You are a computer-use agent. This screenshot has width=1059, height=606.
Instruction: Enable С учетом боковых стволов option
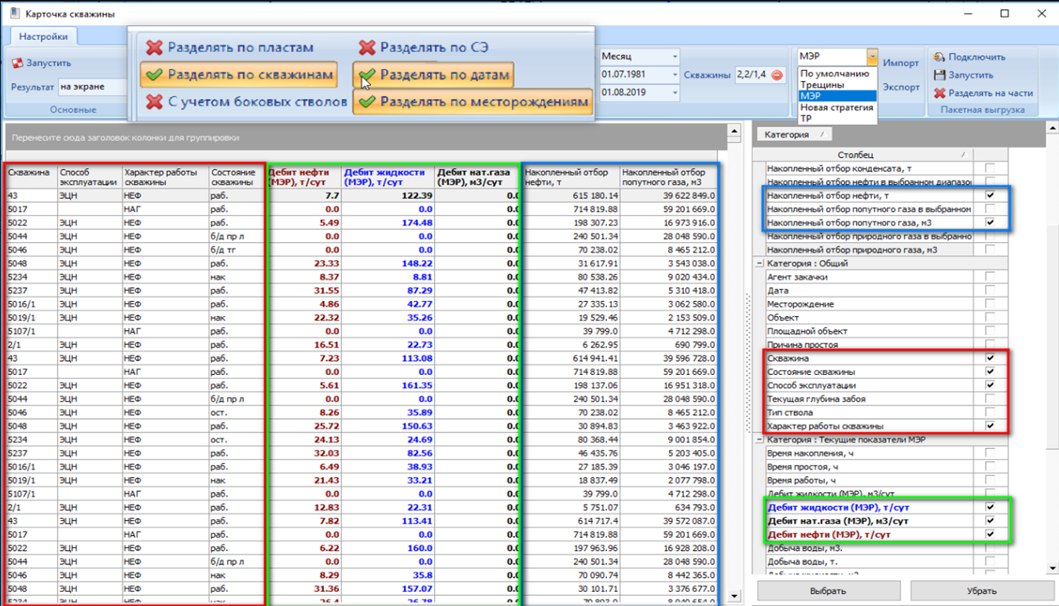click(x=246, y=102)
